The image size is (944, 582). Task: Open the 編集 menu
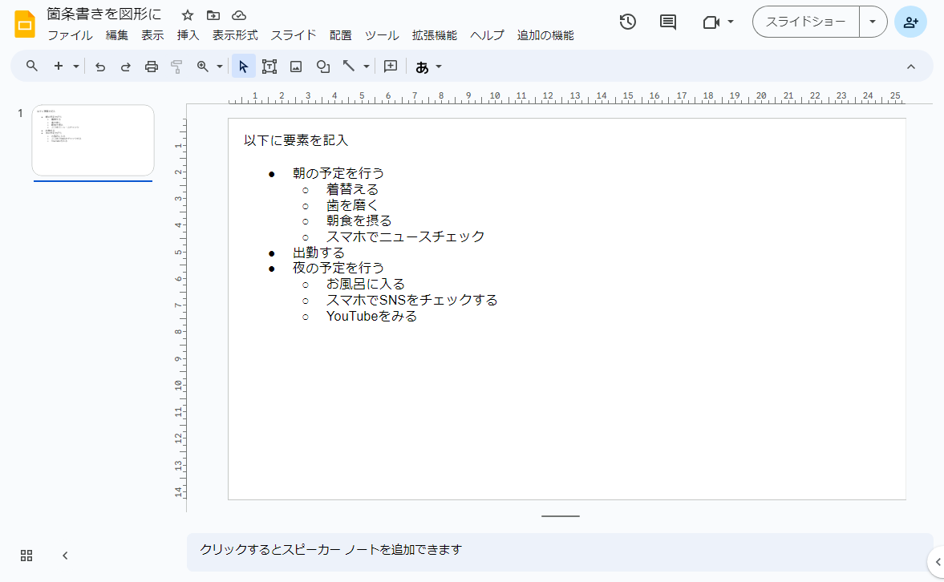[x=117, y=35]
